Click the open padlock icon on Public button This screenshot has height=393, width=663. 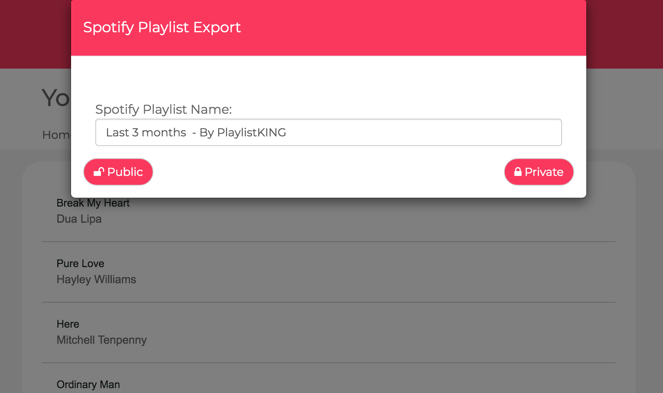[99, 171]
